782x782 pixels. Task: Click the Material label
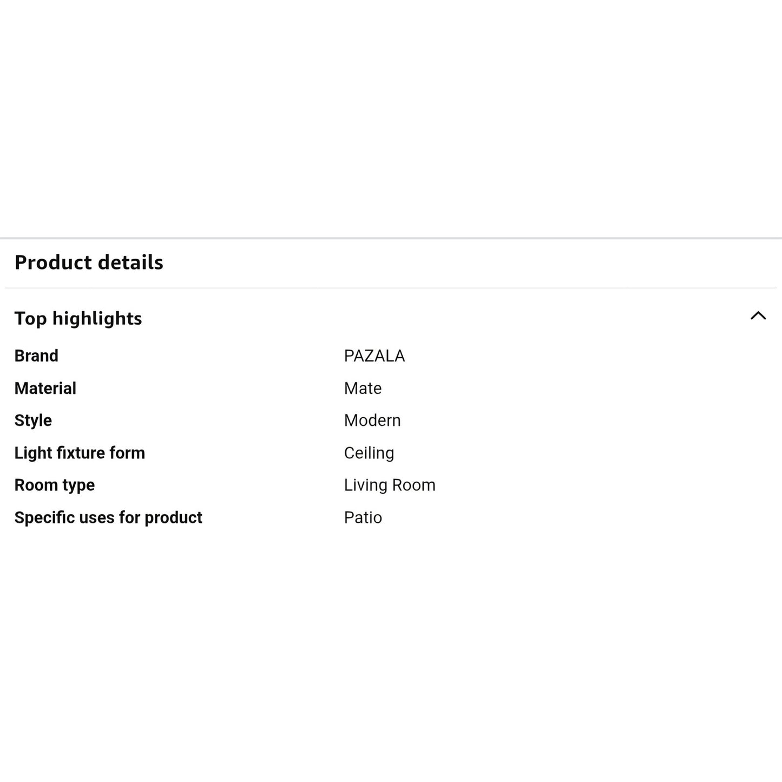coord(45,388)
